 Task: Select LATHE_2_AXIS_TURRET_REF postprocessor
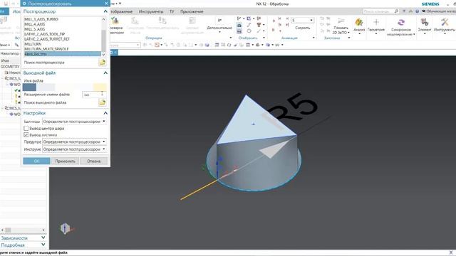(x=62, y=39)
